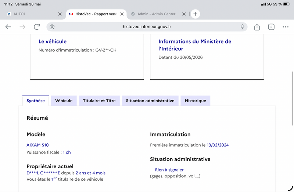Click the owner name D****L C********E
This screenshot has height=192, width=294.
tap(43, 173)
